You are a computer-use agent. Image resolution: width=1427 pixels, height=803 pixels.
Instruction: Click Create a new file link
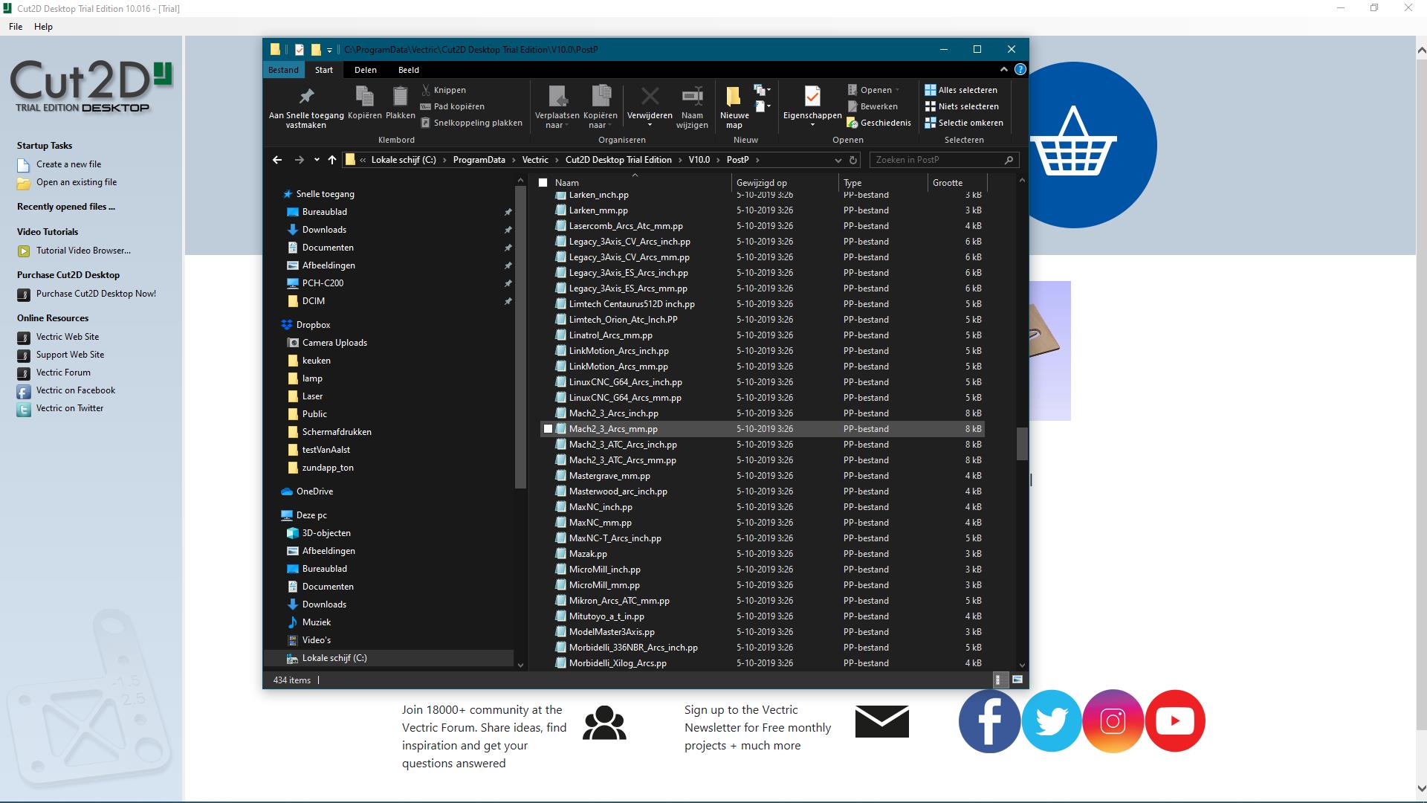68,164
